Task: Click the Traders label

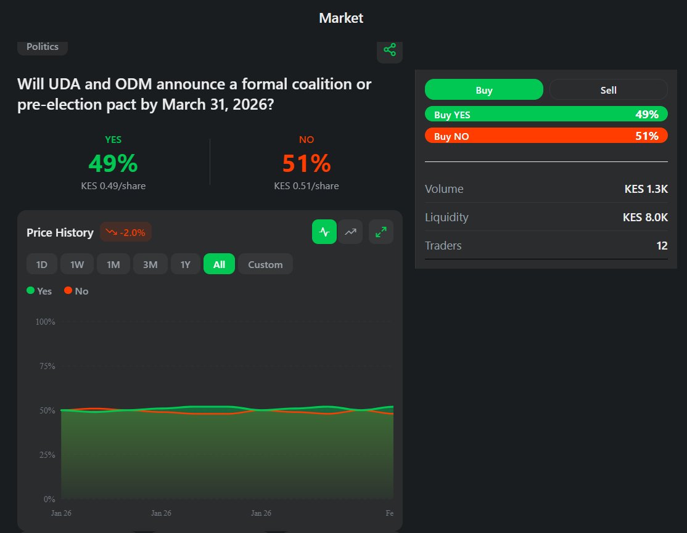Action: pos(443,245)
